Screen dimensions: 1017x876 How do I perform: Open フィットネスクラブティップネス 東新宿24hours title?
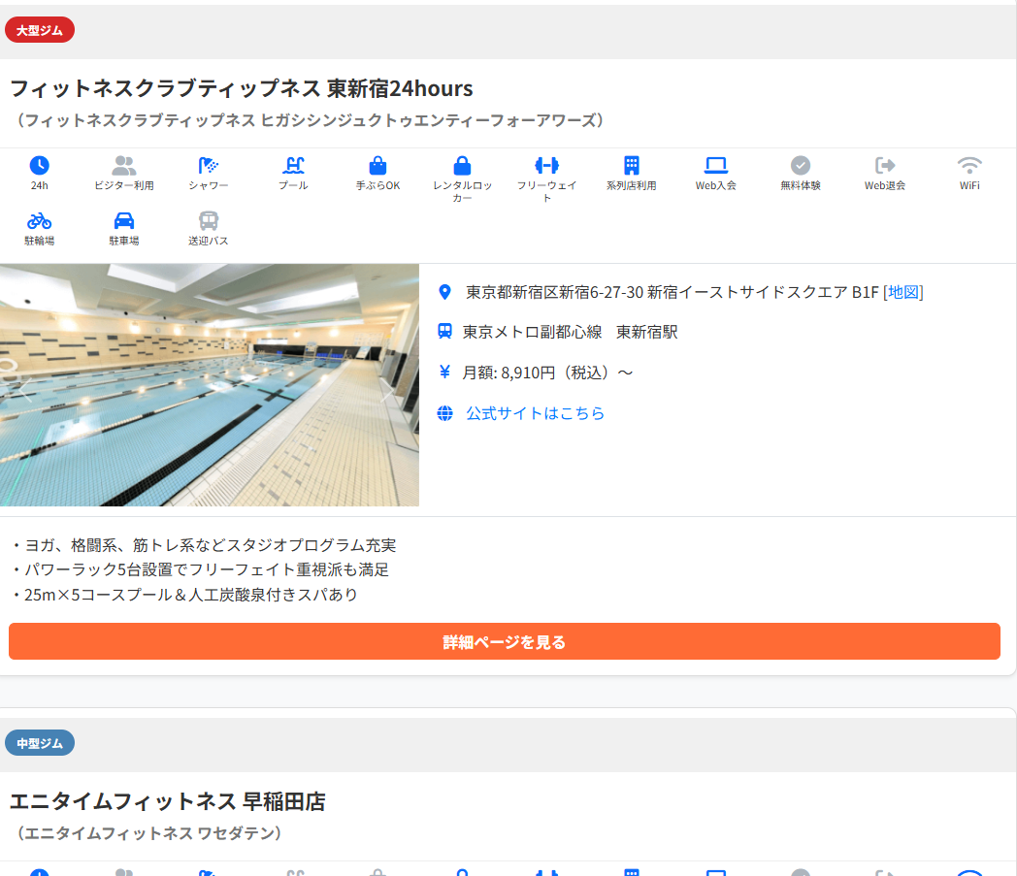click(242, 88)
